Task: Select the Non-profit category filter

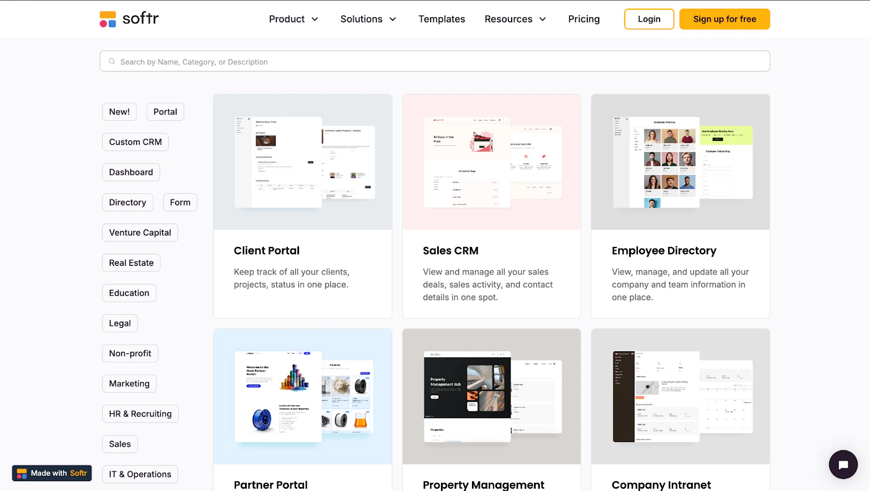Action: click(x=130, y=353)
